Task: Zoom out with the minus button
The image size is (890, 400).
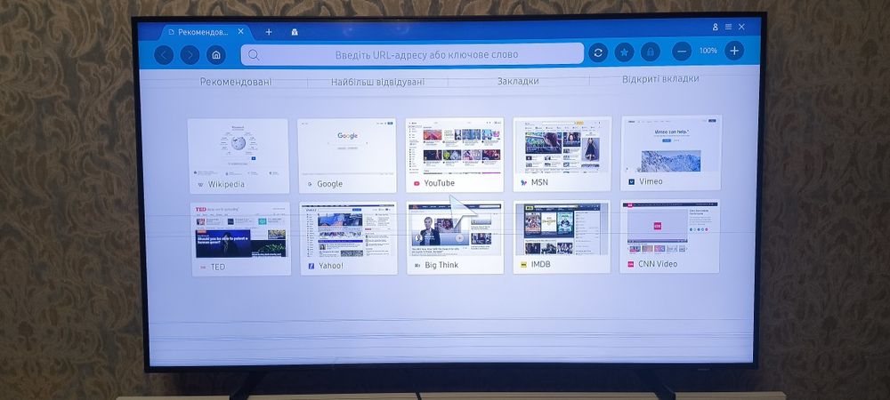Action: [x=682, y=51]
